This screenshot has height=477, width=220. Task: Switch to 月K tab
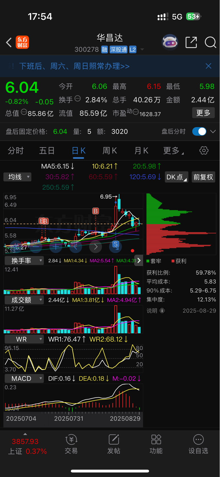pos(141,150)
